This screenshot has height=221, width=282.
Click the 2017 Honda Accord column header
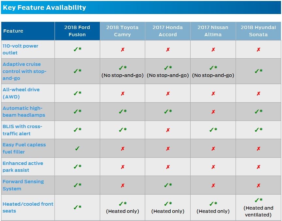coord(168,31)
